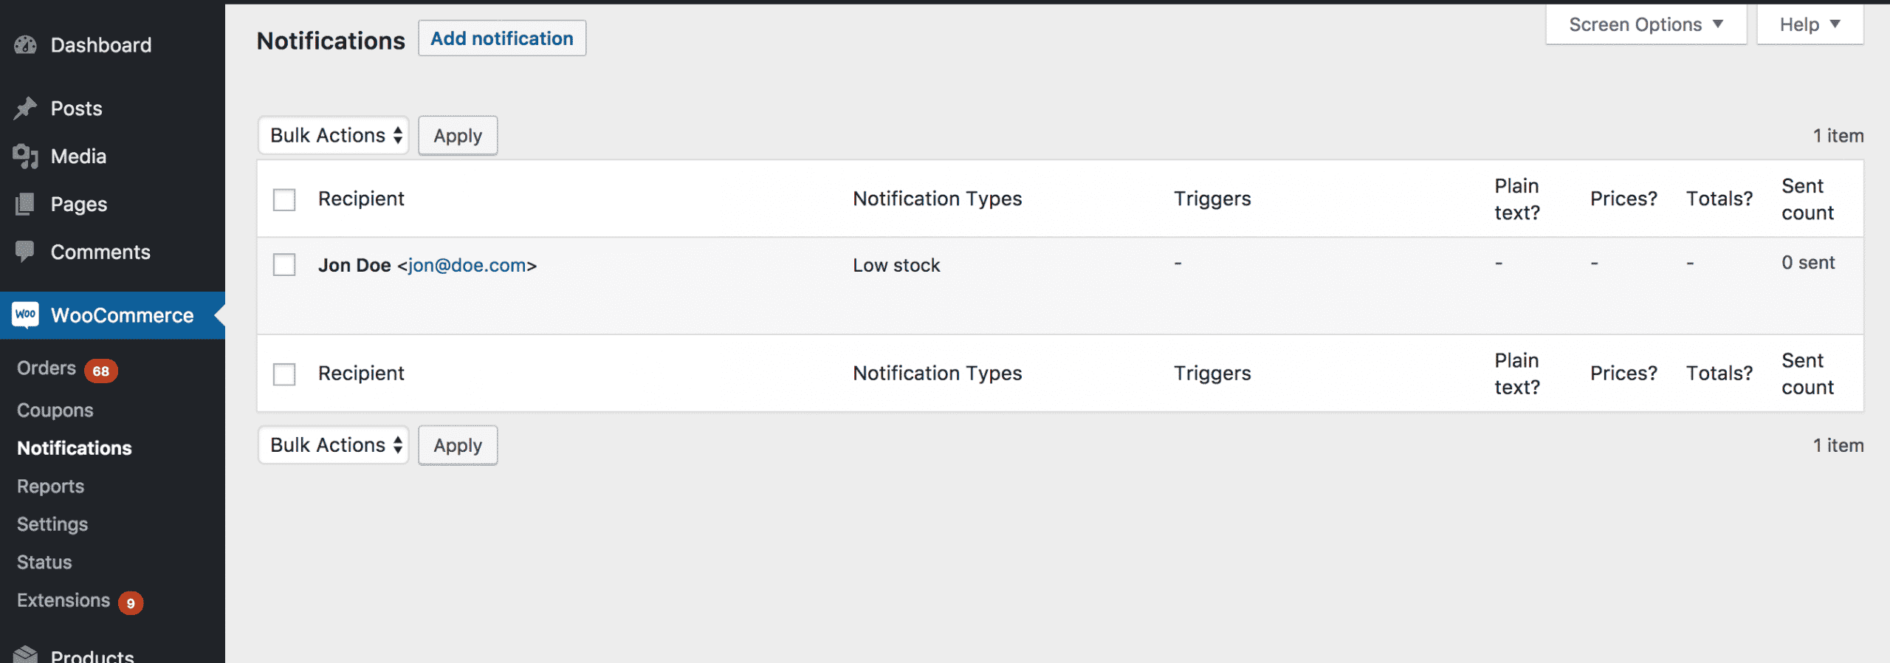Image resolution: width=1890 pixels, height=663 pixels.
Task: Click the Posts pushpin icon
Action: click(25, 109)
